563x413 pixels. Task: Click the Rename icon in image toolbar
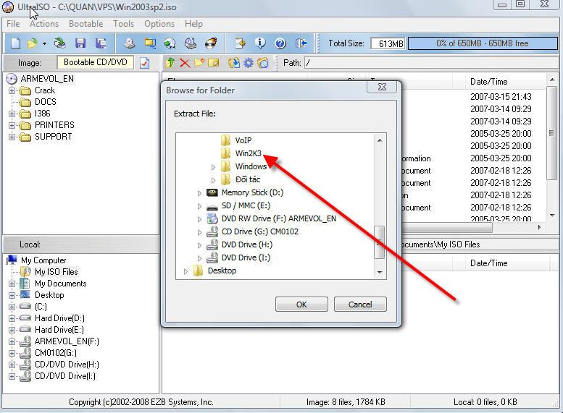click(x=213, y=63)
